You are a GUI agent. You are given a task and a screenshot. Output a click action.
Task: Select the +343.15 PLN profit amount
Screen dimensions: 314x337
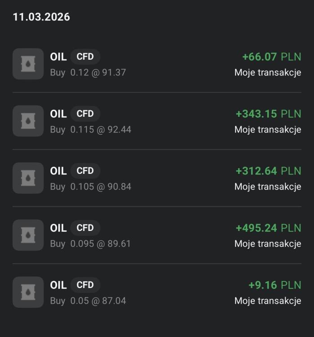click(x=268, y=114)
